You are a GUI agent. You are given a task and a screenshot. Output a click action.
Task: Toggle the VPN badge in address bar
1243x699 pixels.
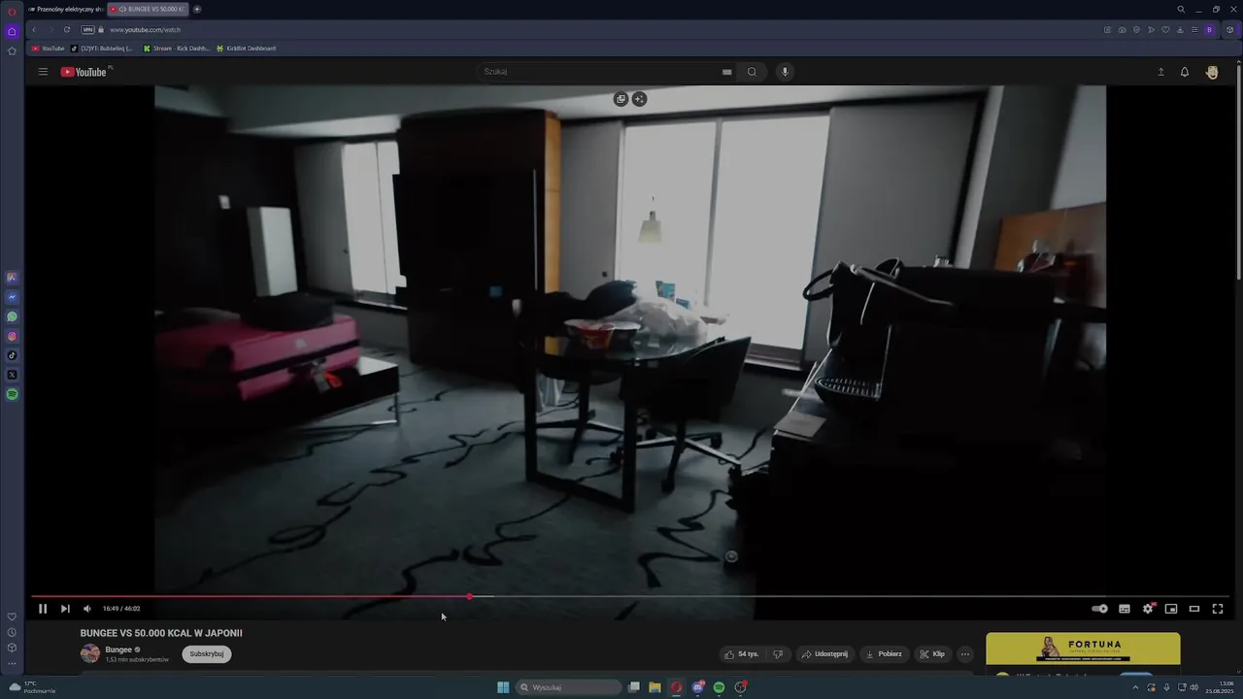(87, 30)
